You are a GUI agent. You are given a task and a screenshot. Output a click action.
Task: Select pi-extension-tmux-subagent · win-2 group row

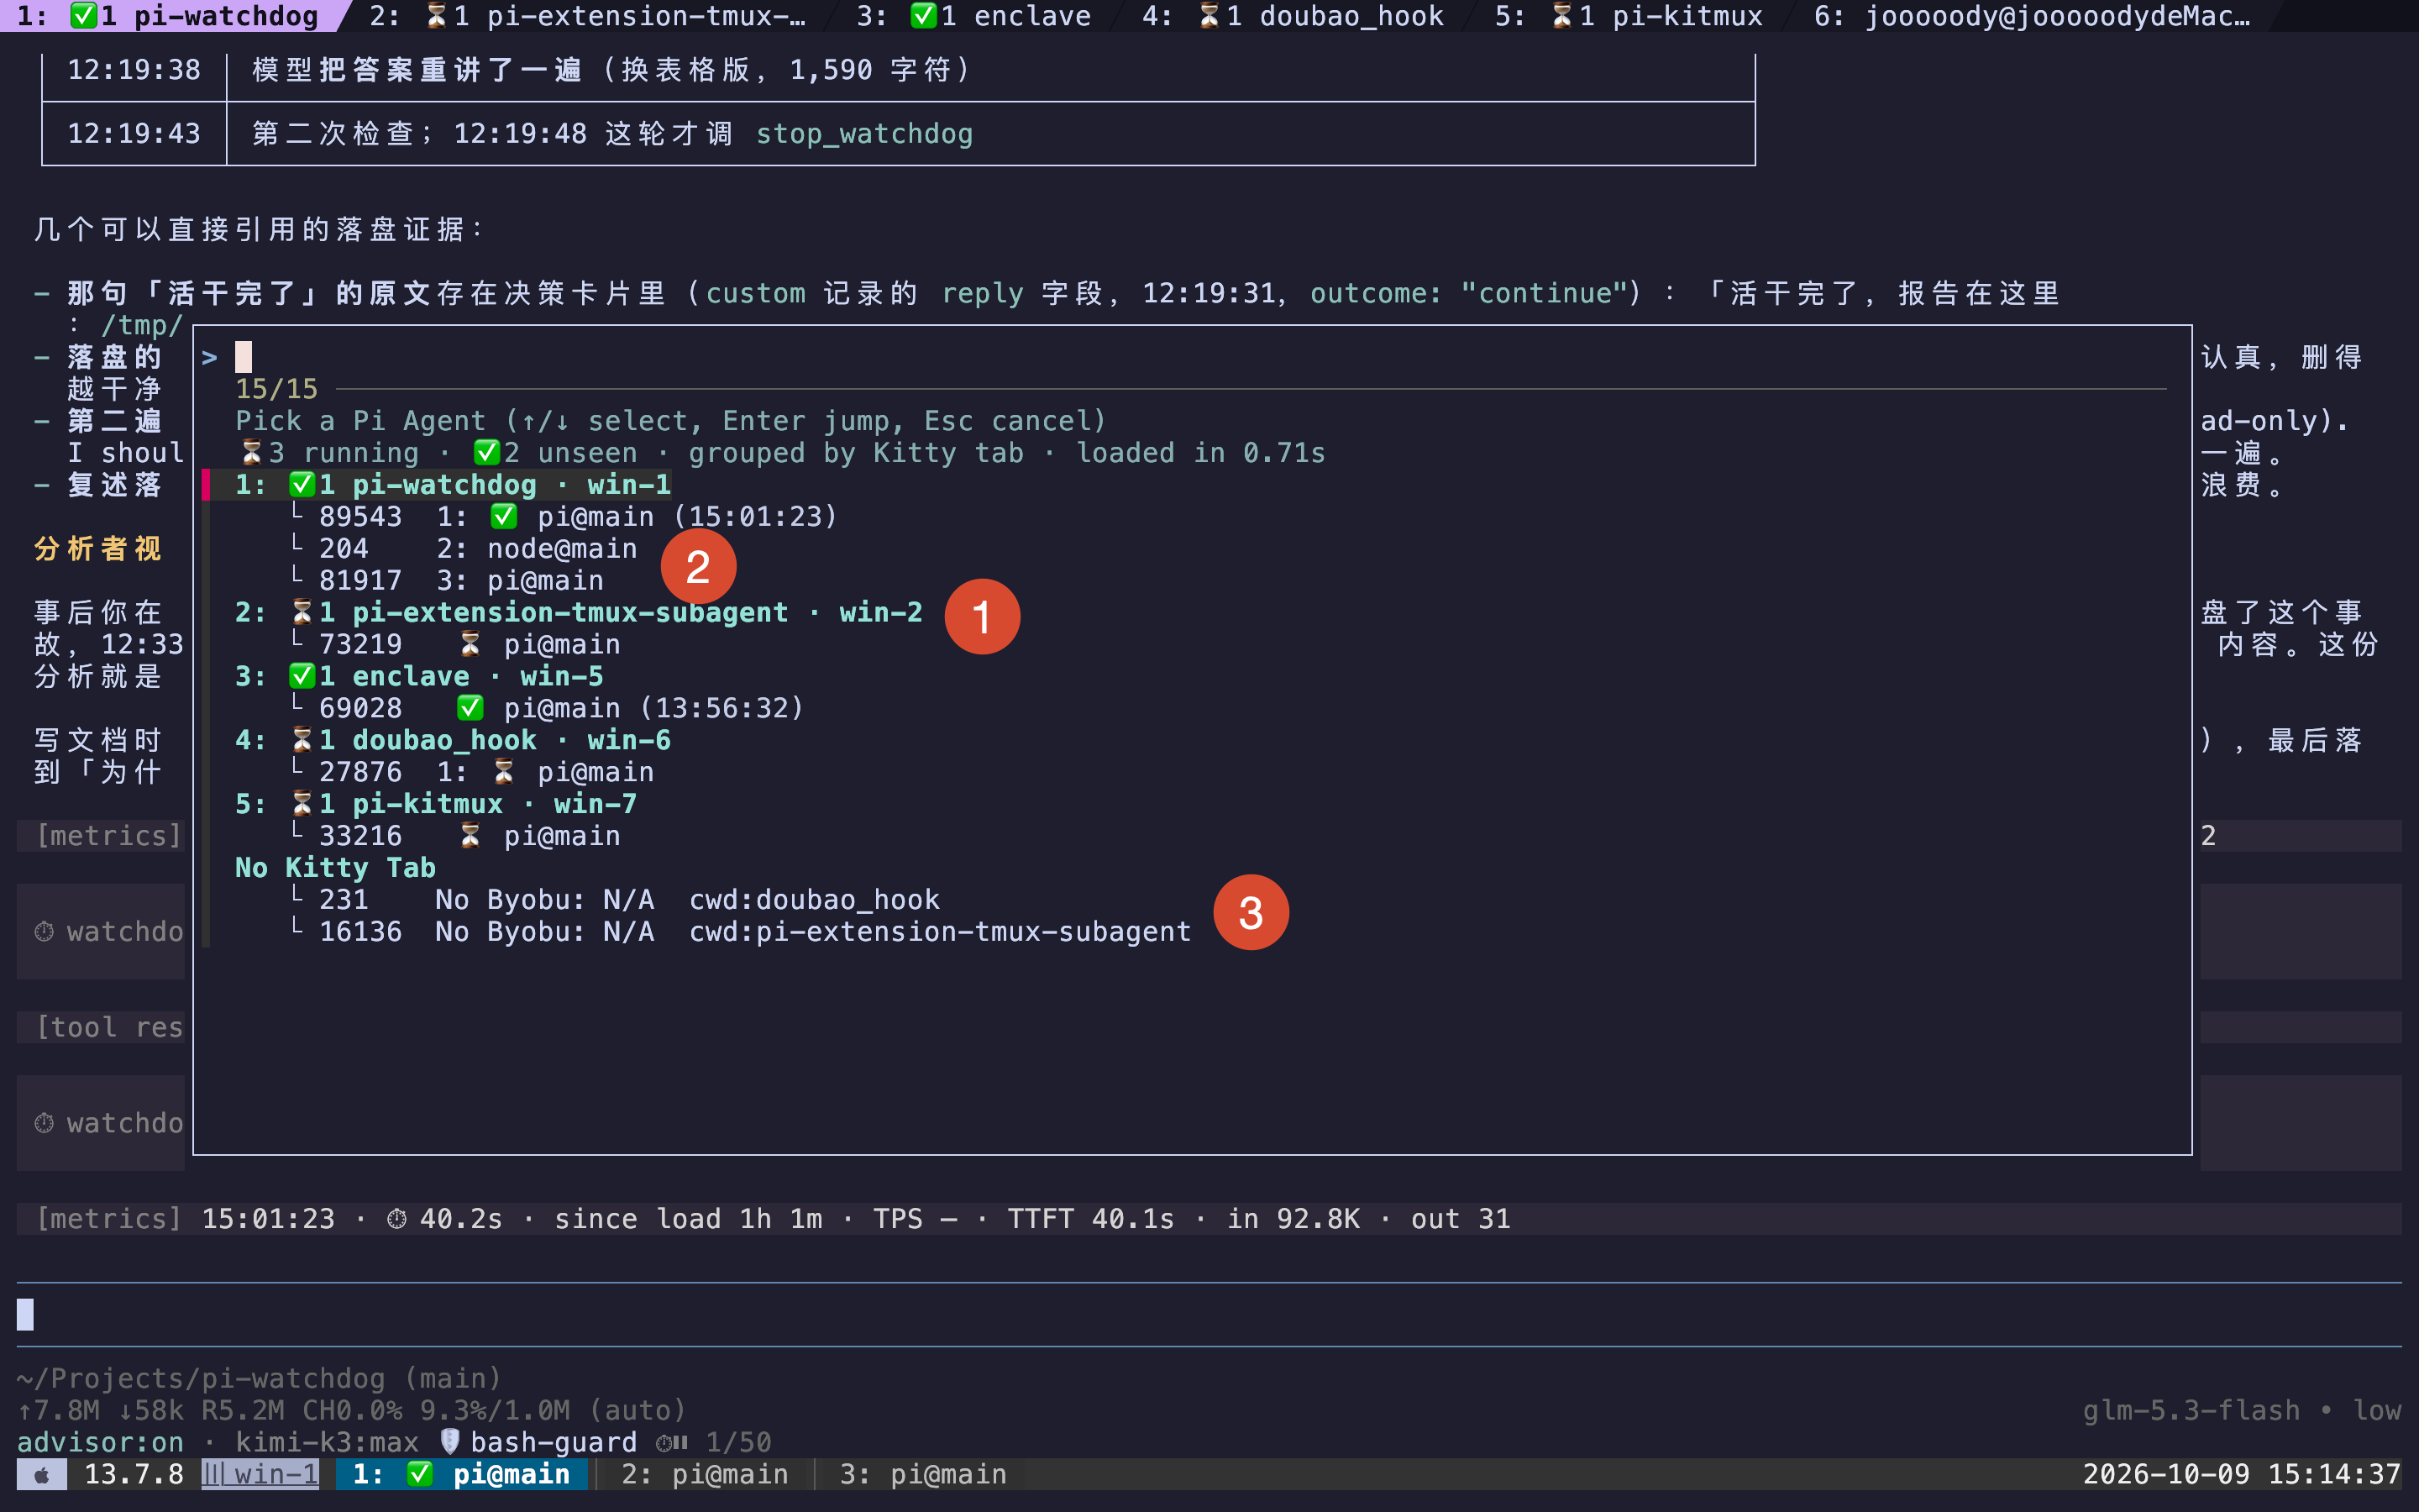click(579, 613)
